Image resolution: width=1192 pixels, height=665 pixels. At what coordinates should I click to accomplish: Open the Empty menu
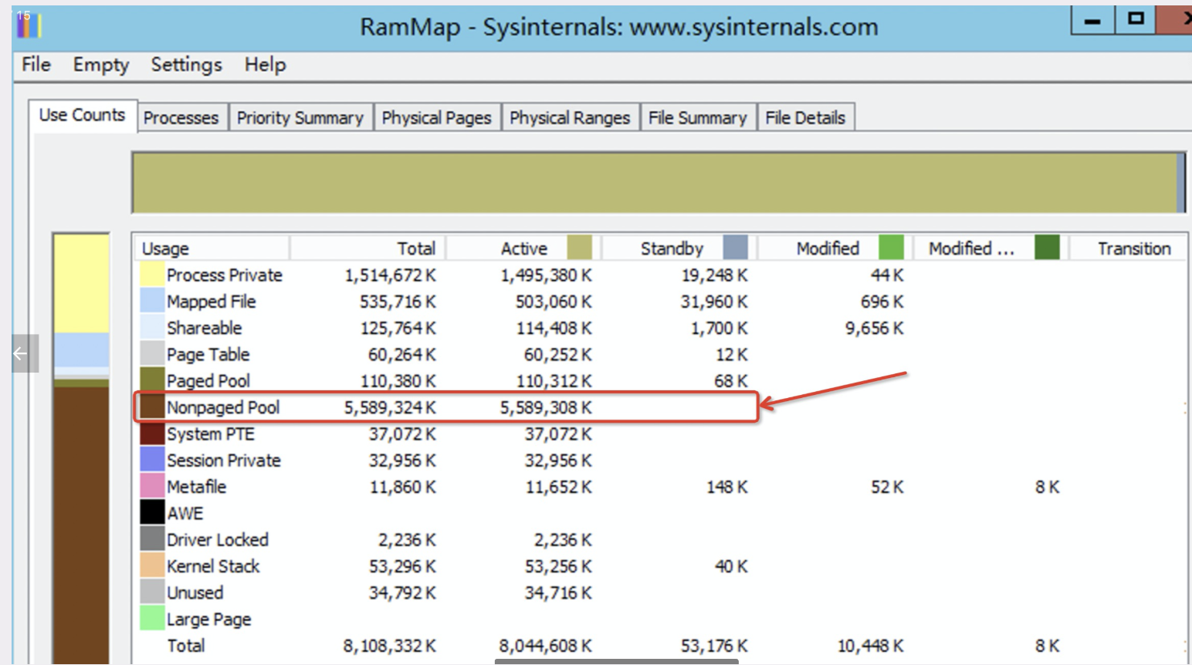101,65
